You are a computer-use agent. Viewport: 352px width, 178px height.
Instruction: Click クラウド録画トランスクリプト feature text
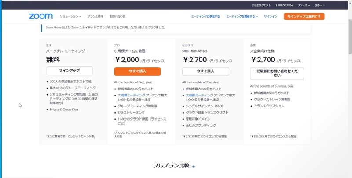click(x=207, y=113)
